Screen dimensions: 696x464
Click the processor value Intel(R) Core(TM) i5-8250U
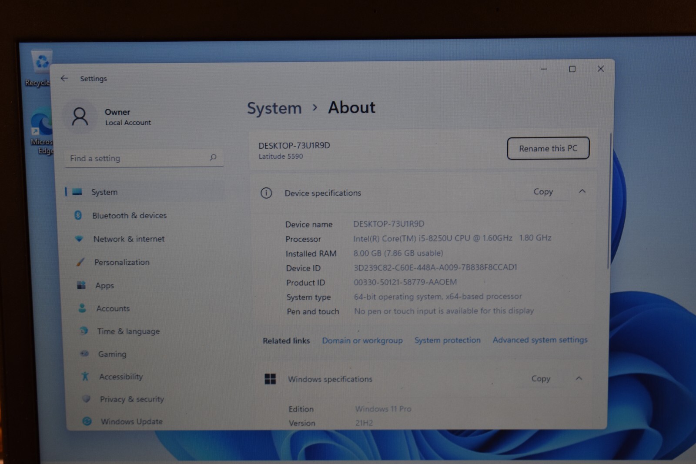click(x=452, y=238)
